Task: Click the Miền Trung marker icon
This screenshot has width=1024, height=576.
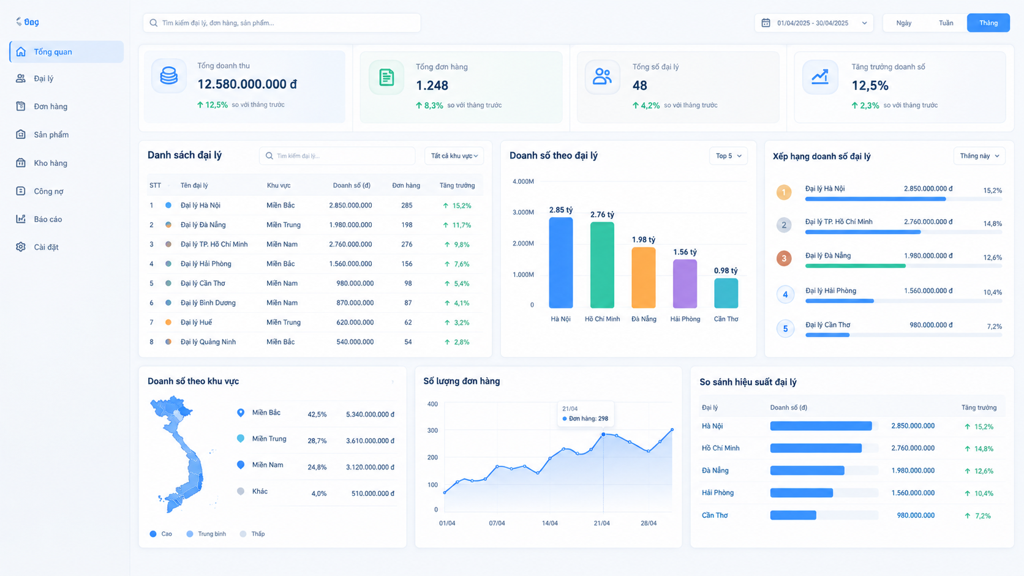Action: point(241,439)
